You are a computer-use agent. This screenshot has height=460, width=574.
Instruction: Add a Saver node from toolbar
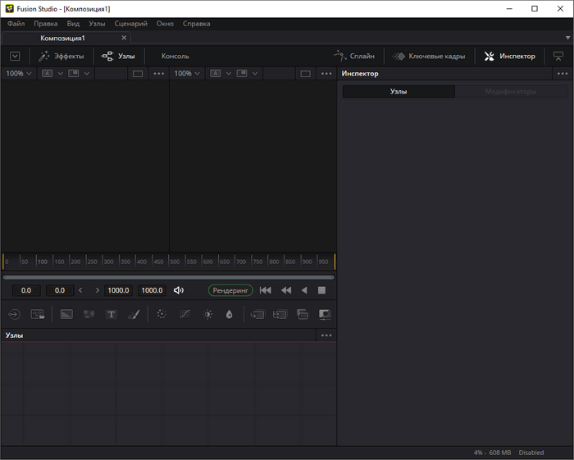click(x=38, y=314)
